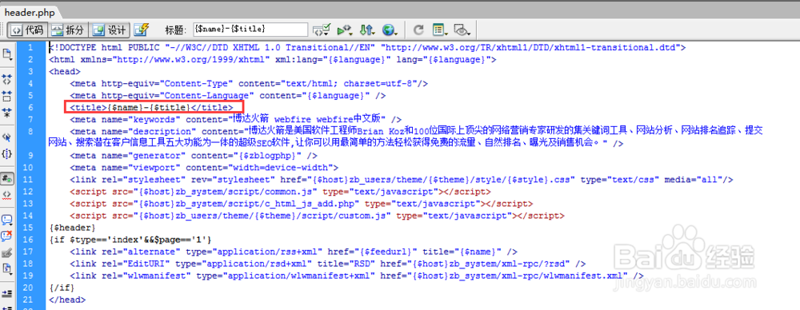Click the link rel="wlwmanifest" line
The height and width of the screenshot is (310, 800).
click(x=357, y=276)
